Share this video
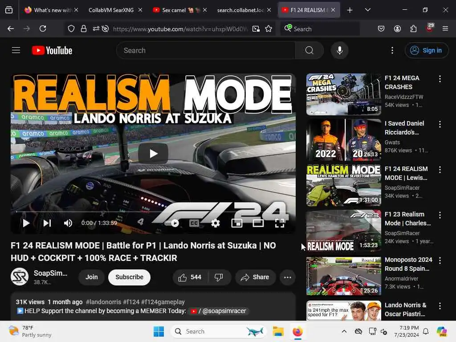This screenshot has height=342, width=456. [x=255, y=277]
